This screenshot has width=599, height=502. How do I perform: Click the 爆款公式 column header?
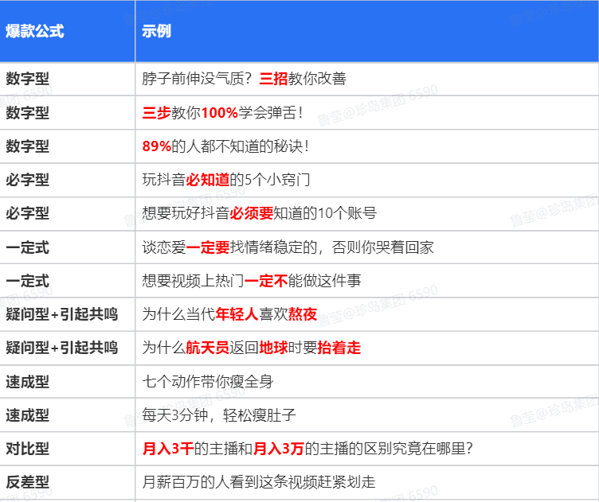click(x=35, y=32)
